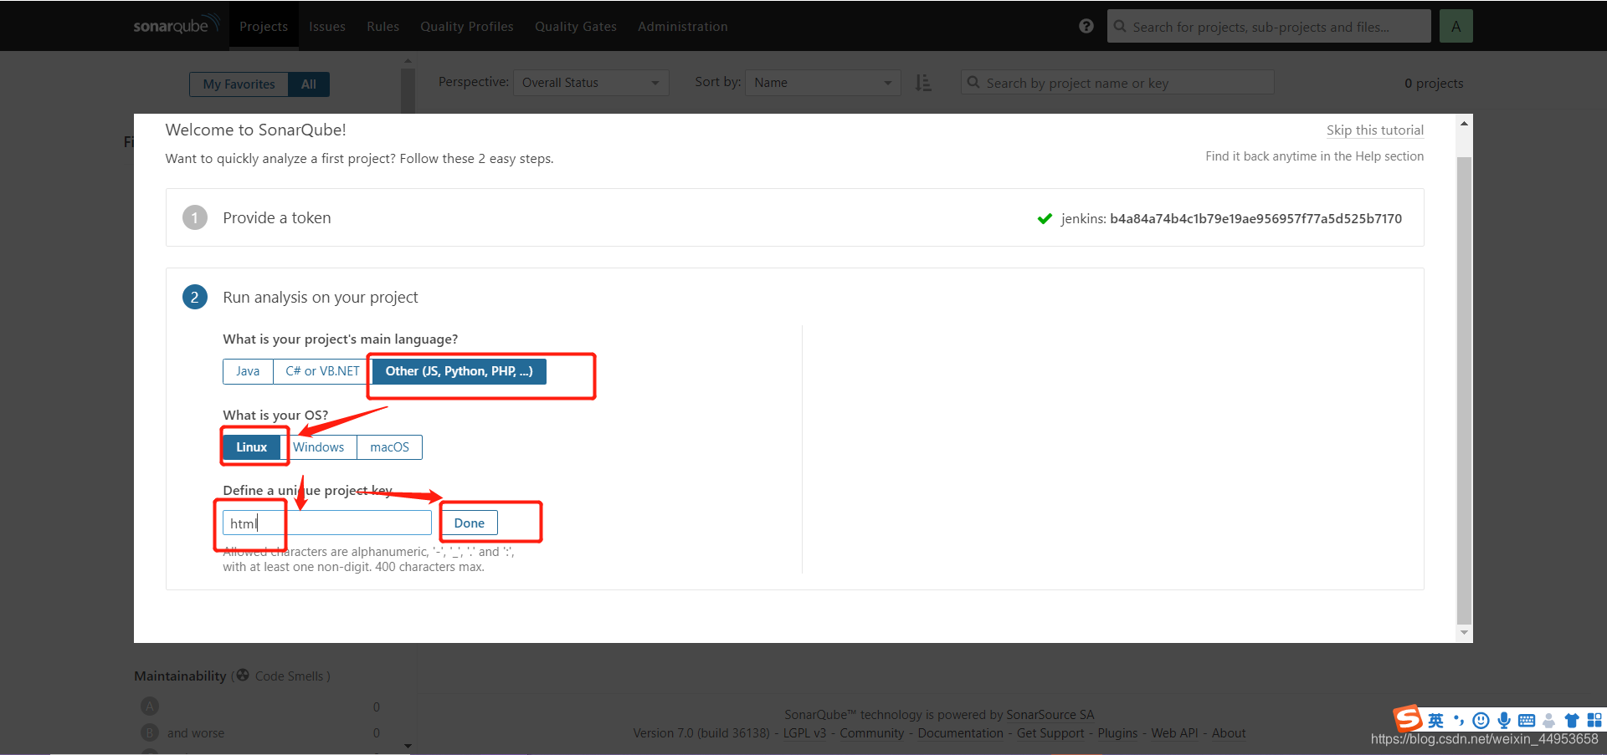Click the Done button

click(x=469, y=523)
